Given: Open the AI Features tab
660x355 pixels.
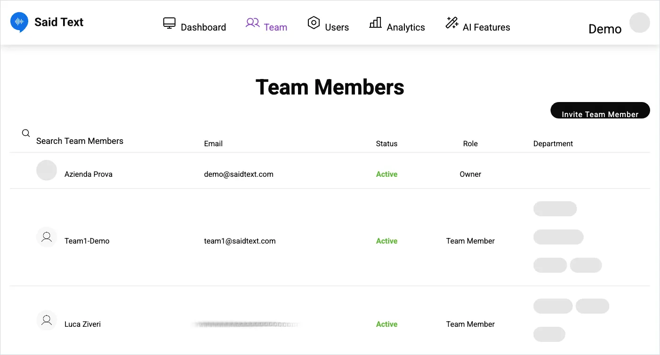Looking at the screenshot, I should (x=478, y=24).
